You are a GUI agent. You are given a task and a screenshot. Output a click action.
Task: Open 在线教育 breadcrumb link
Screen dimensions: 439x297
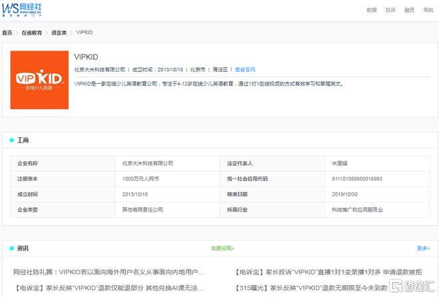[32, 33]
